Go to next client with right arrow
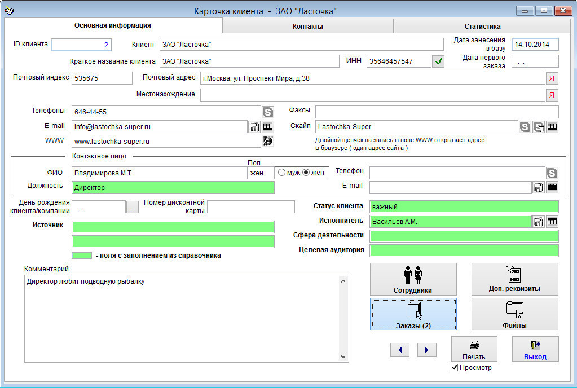Image resolution: width=577 pixels, height=388 pixels. (427, 350)
